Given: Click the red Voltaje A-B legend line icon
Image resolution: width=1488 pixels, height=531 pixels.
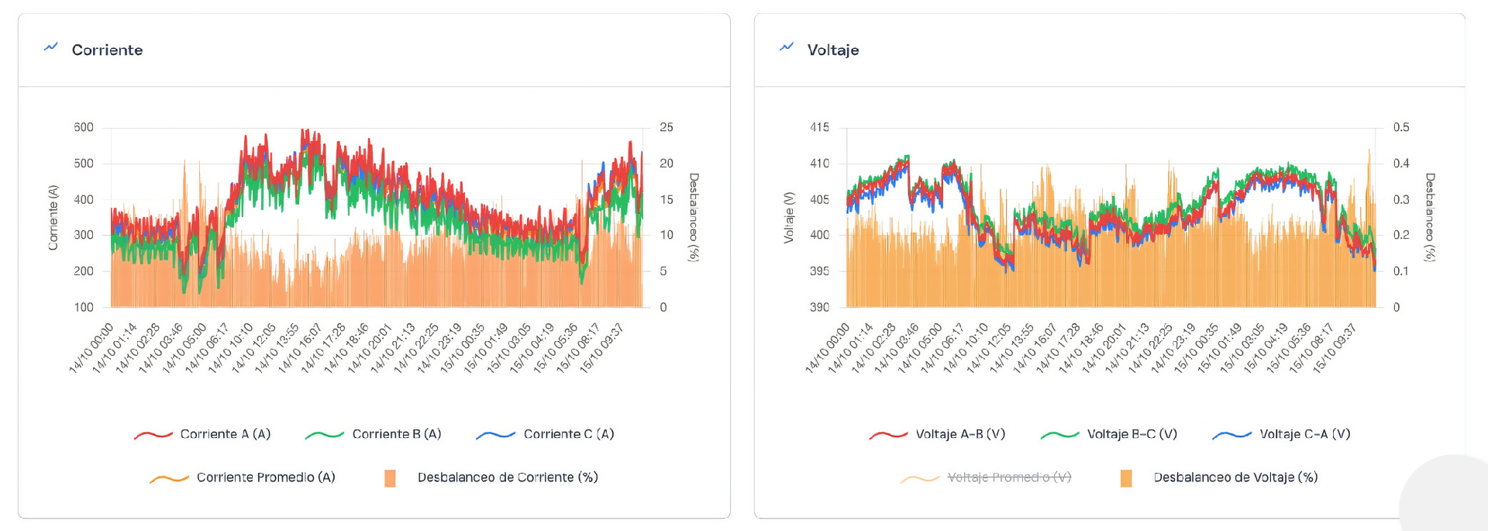Looking at the screenshot, I should (888, 435).
